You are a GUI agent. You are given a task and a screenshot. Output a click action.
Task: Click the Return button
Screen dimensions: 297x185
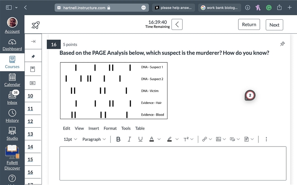pos(249,24)
